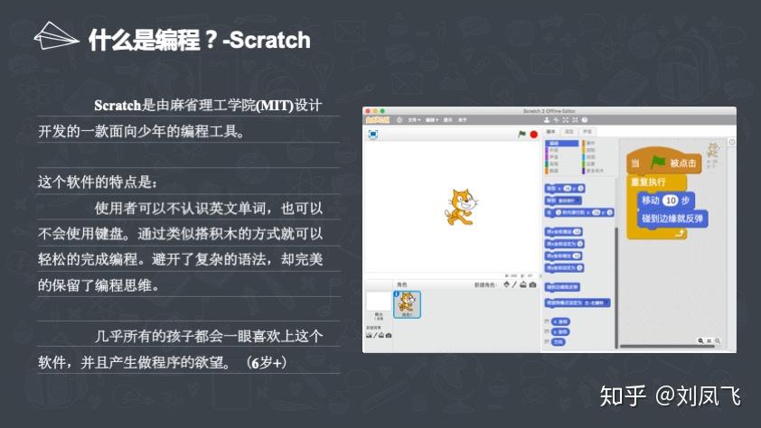Choose new sprite from library icon
The width and height of the screenshot is (761, 428).
506,284
